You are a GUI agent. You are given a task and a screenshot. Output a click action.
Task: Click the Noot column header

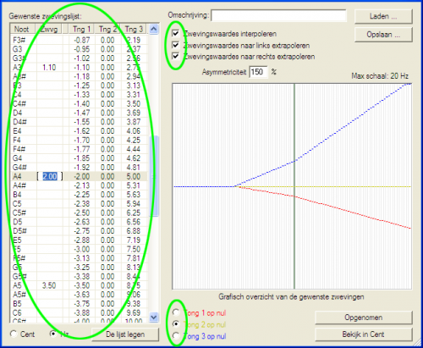(22, 29)
